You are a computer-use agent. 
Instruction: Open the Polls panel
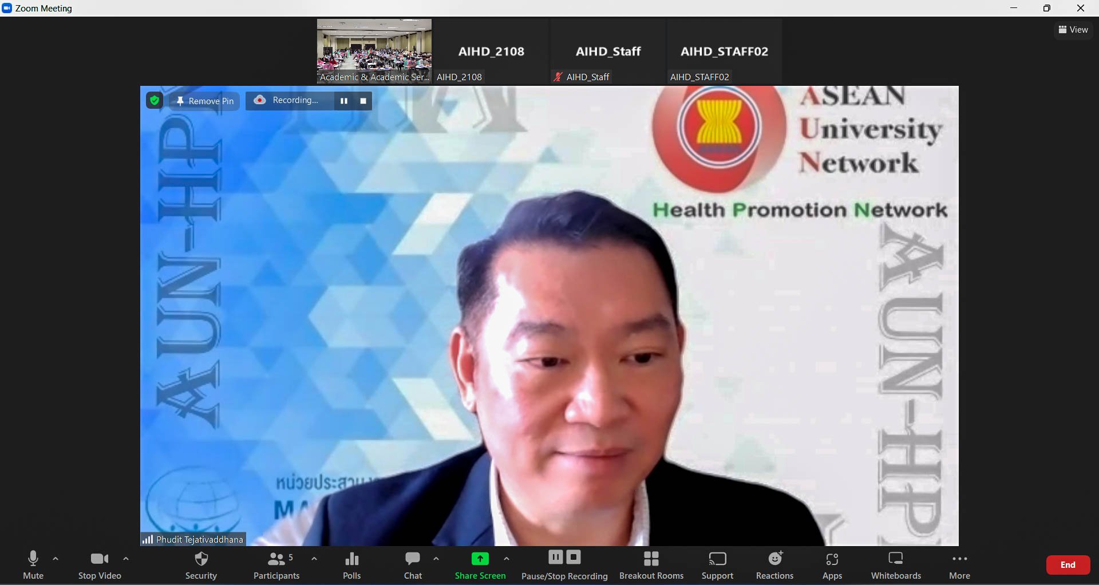click(x=351, y=565)
